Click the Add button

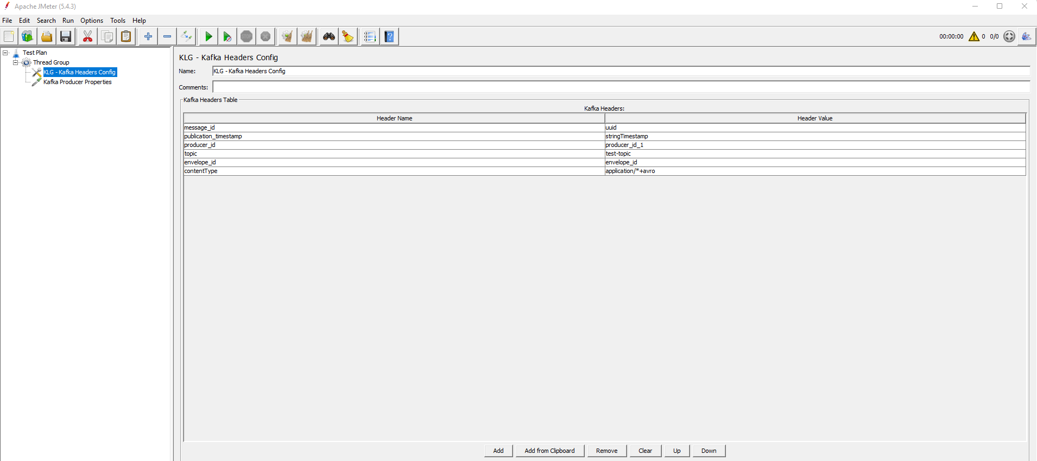coord(498,451)
